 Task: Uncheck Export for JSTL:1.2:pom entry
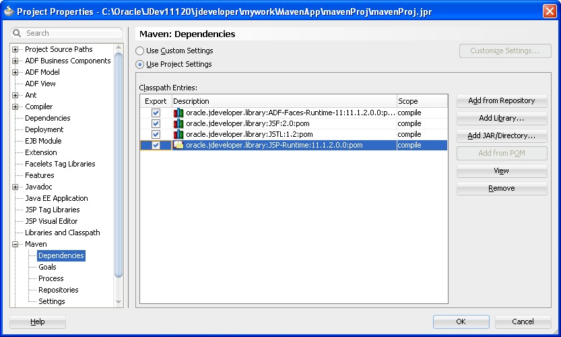pos(156,134)
